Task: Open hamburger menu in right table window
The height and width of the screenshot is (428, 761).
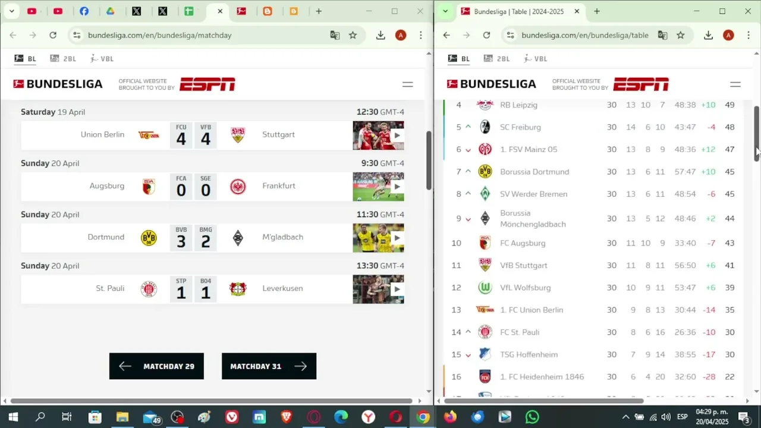Action: click(735, 84)
